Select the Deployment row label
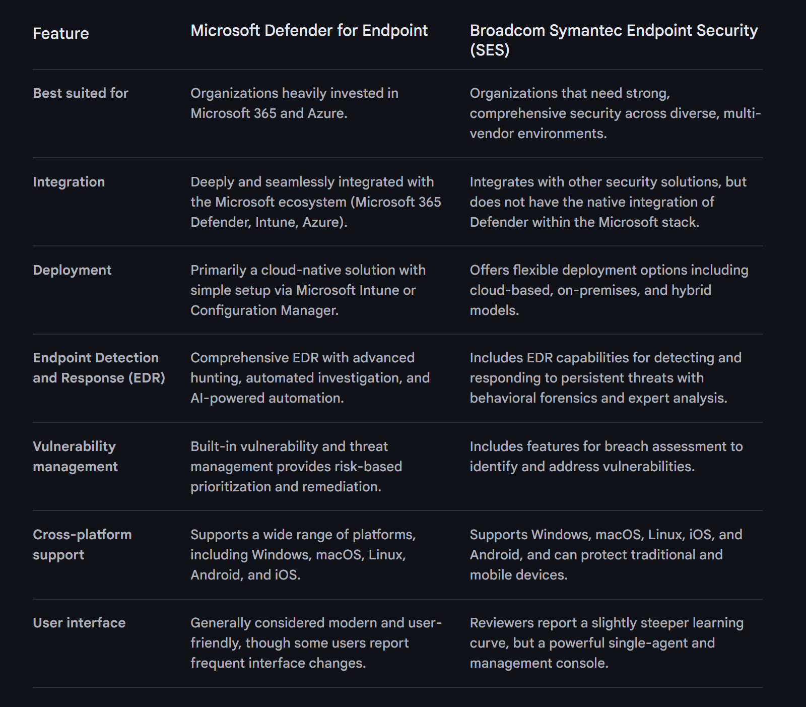806x707 pixels. [72, 270]
